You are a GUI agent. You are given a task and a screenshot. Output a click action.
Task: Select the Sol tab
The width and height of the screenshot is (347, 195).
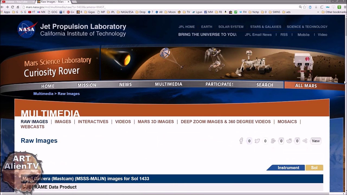[x=314, y=168]
